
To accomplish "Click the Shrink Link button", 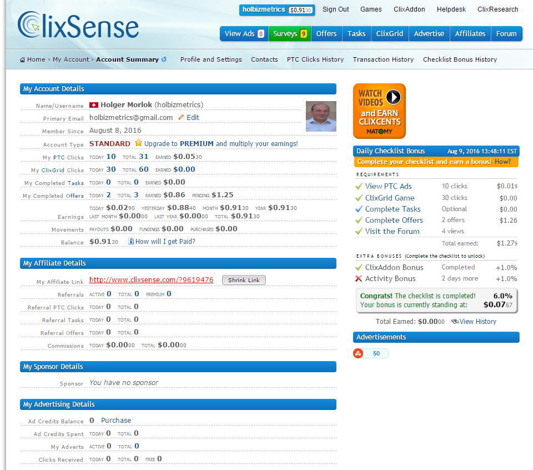I will pos(244,280).
